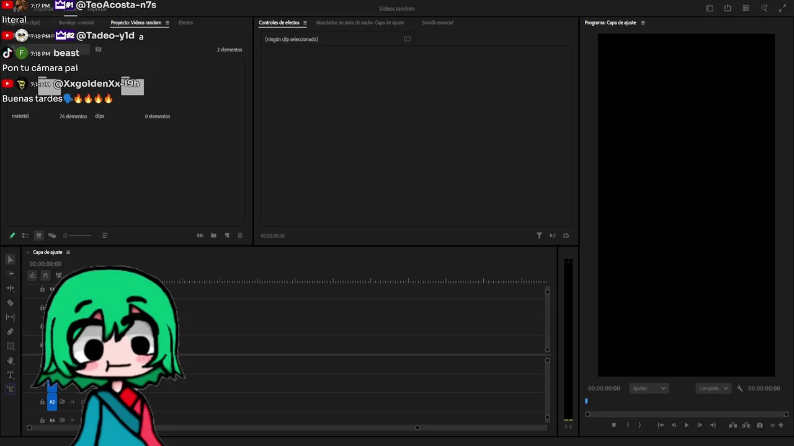
Task: Select the Selection arrow tool
Action: pyautogui.click(x=11, y=260)
